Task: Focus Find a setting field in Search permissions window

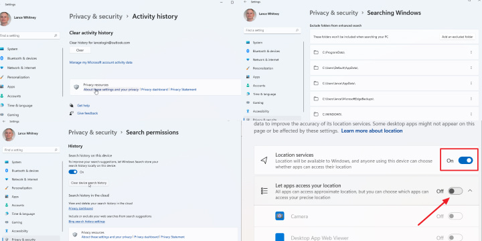Action: [x=31, y=150]
